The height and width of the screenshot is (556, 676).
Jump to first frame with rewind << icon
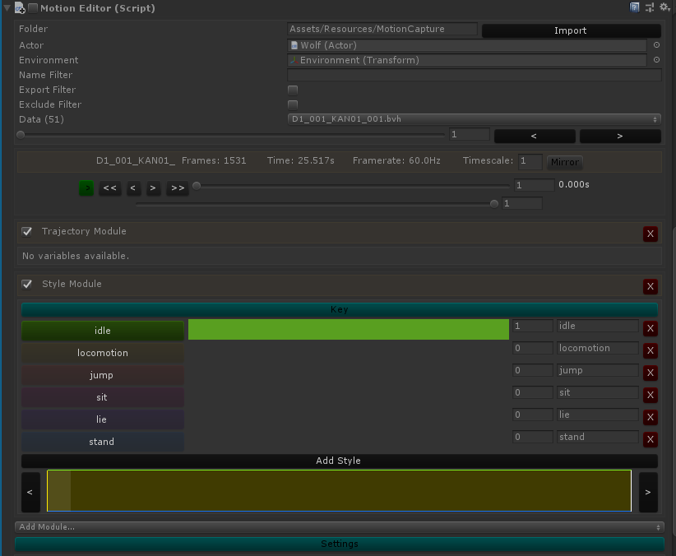click(x=109, y=188)
